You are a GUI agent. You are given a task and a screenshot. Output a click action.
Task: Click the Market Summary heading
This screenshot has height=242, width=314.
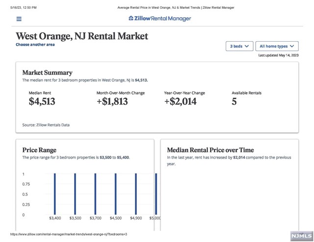point(47,73)
